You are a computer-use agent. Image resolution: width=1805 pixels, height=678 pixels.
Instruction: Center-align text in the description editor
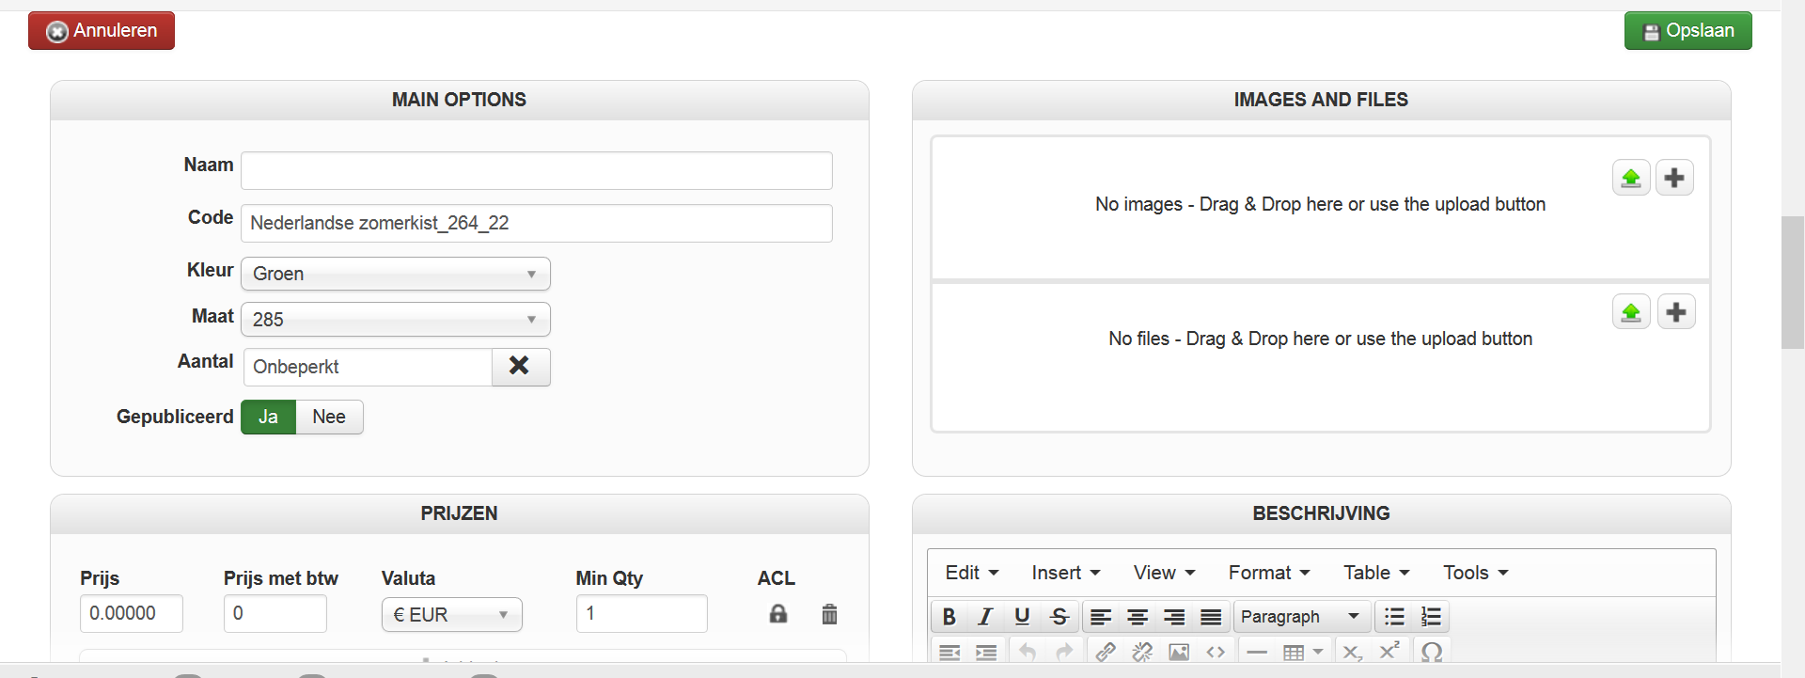point(1138,617)
